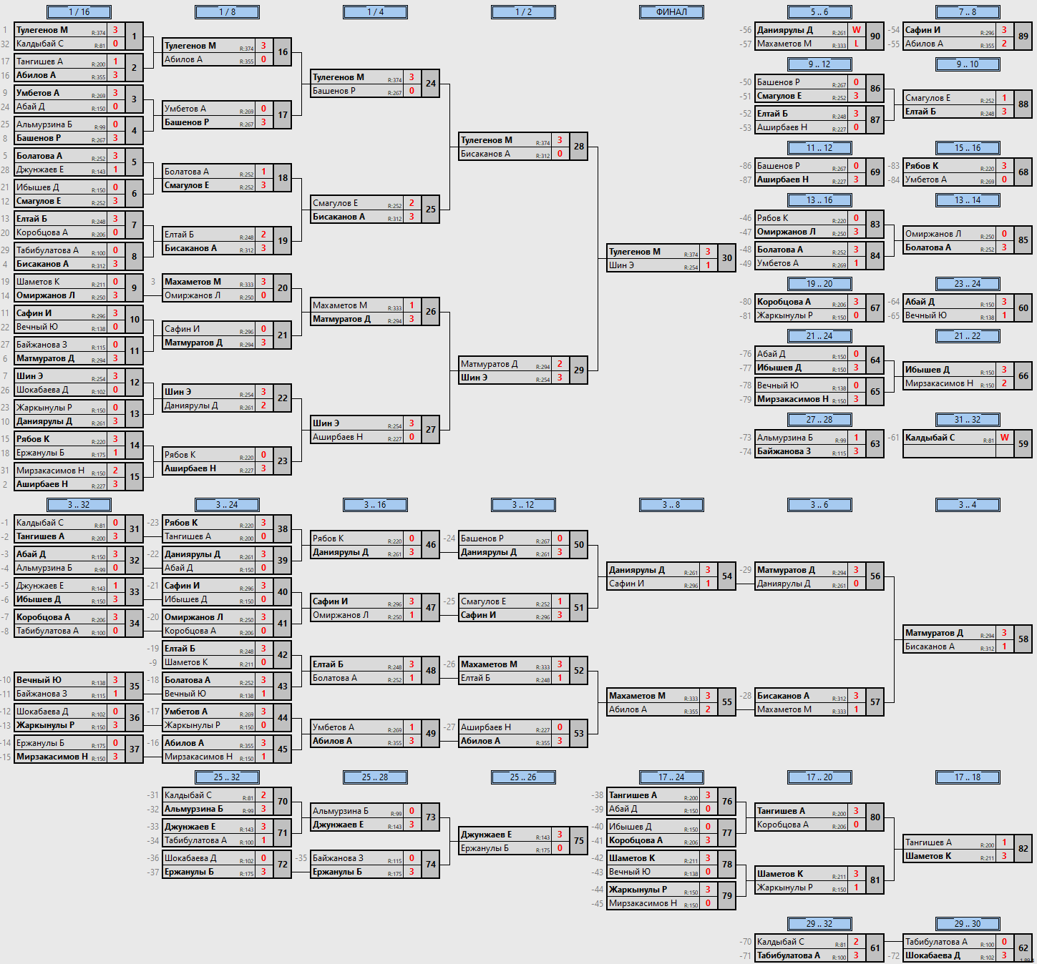Select the '5 .. 6' placement header
The height and width of the screenshot is (964, 1037).
(x=819, y=12)
